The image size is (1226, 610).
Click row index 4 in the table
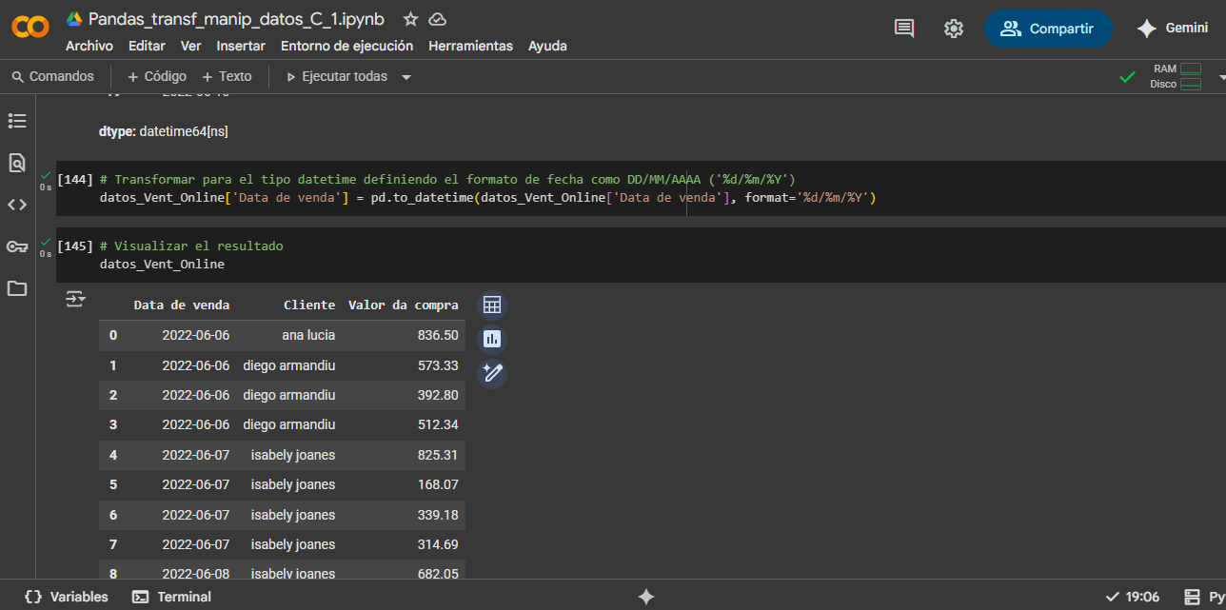click(x=113, y=455)
